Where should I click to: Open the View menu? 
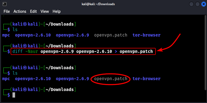[45, 12]
